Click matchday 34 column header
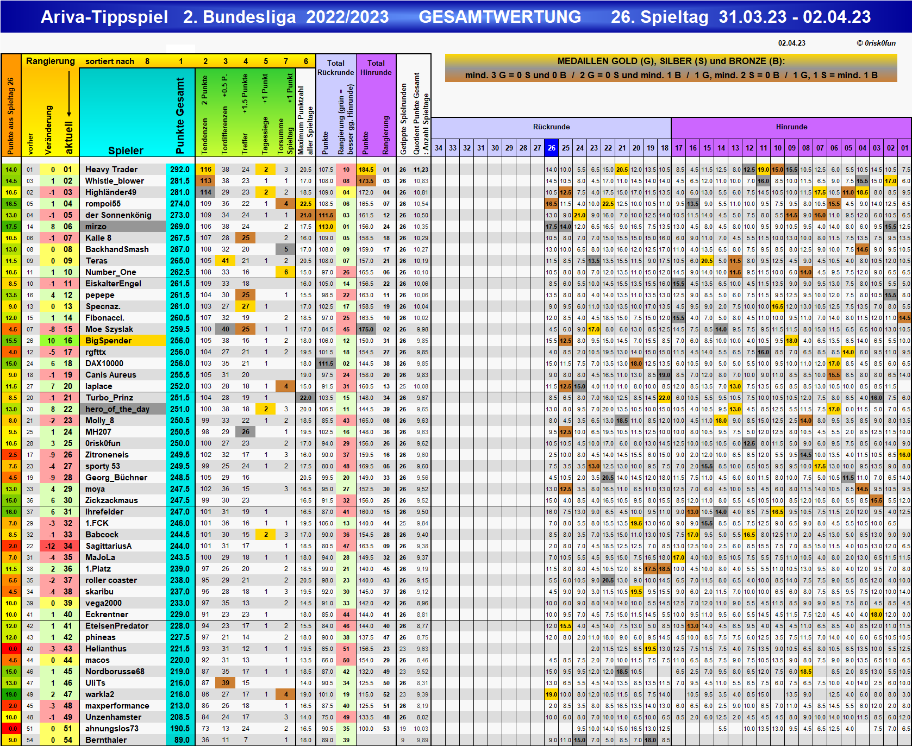The width and height of the screenshot is (912, 746). (x=439, y=148)
